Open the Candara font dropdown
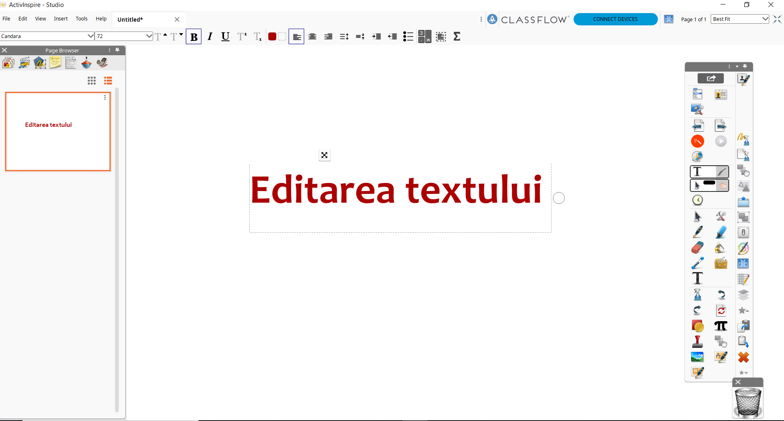The width and height of the screenshot is (784, 421). click(x=90, y=36)
